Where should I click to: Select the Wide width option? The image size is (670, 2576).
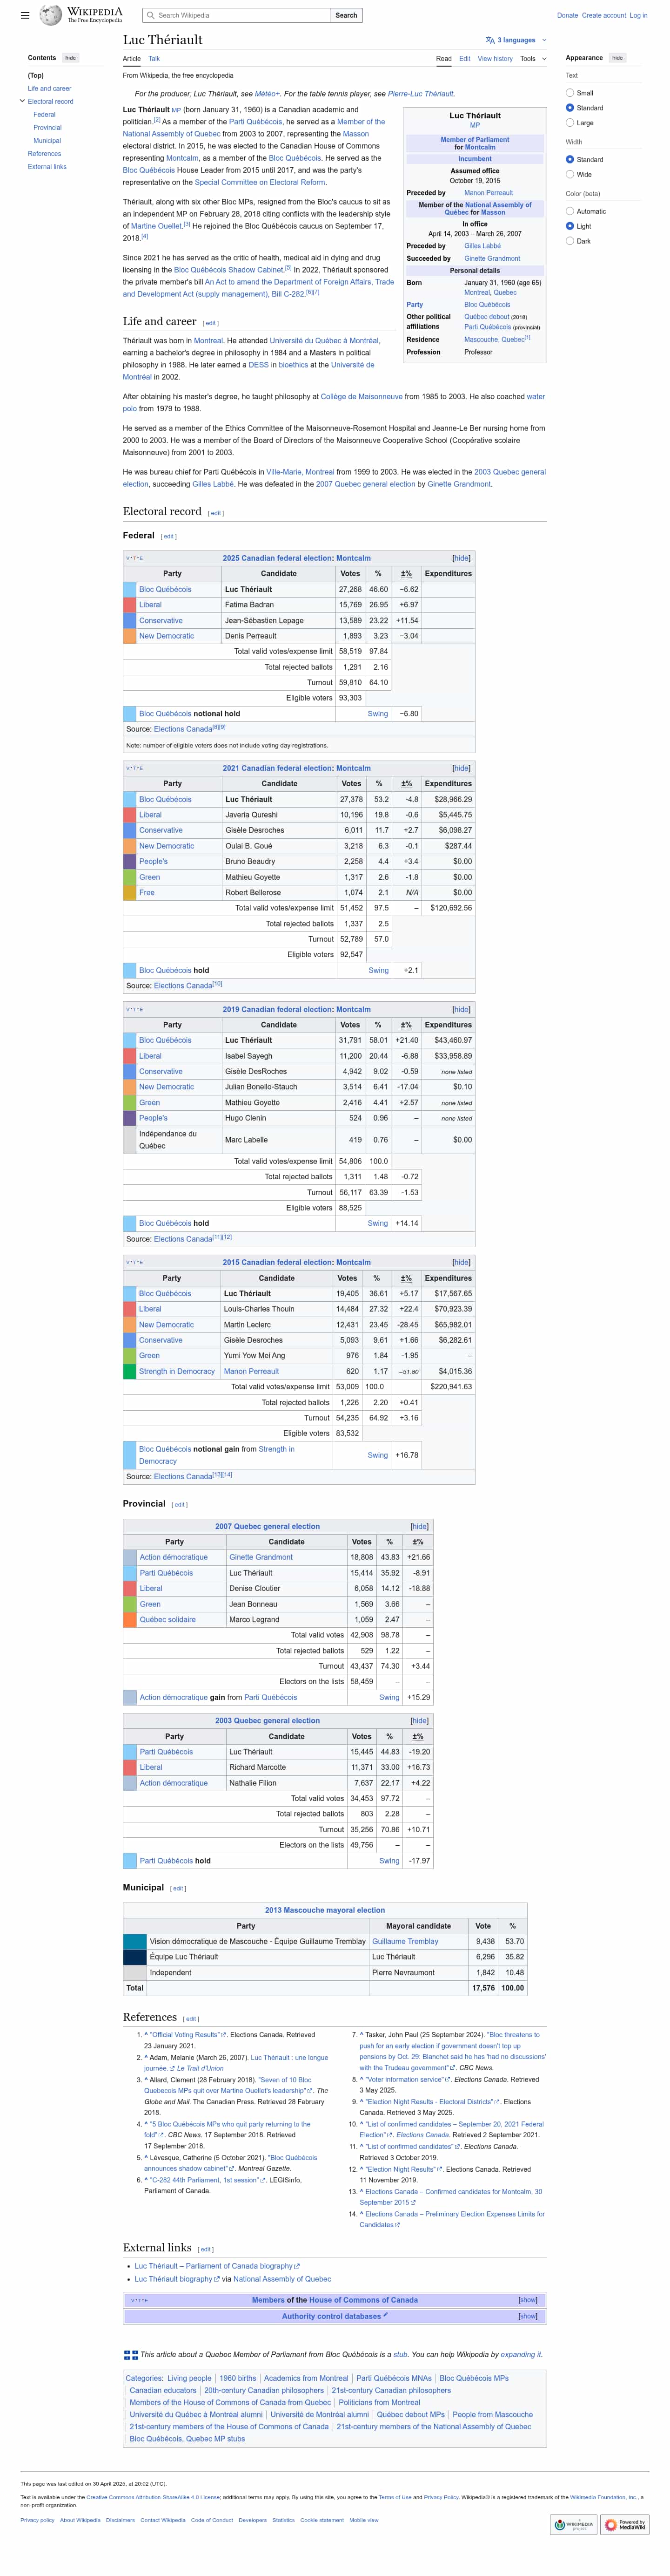[x=569, y=174]
